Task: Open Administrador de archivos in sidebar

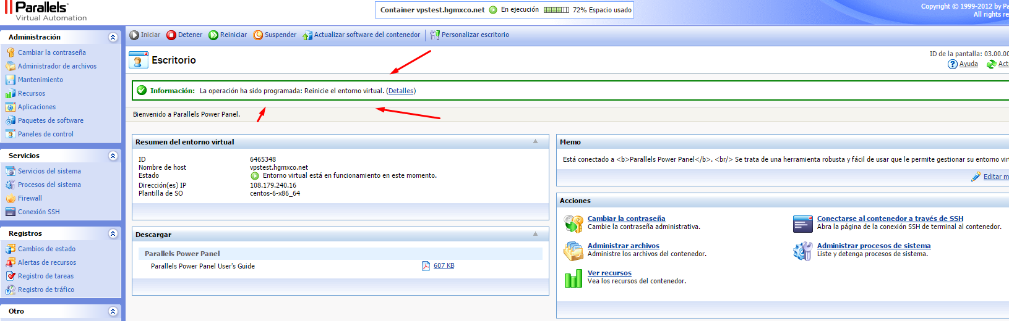Action: [57, 66]
